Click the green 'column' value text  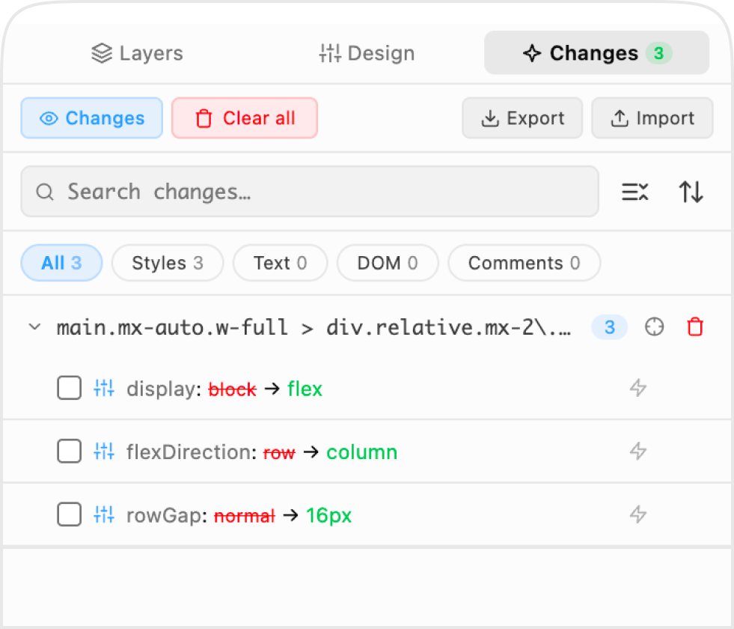[362, 452]
